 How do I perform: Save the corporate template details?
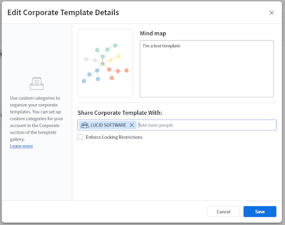[260, 212]
